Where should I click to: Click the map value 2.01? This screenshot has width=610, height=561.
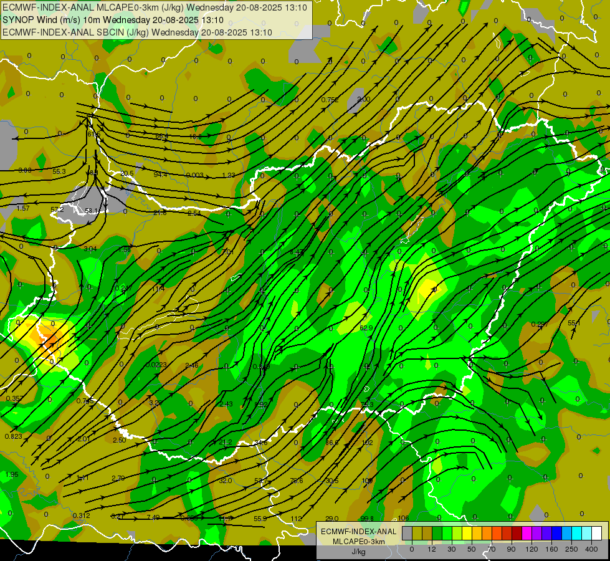pyautogui.click(x=83, y=439)
